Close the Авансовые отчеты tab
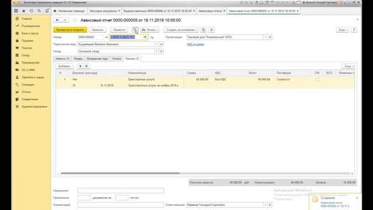This screenshot has height=210, width=373. tap(224, 11)
